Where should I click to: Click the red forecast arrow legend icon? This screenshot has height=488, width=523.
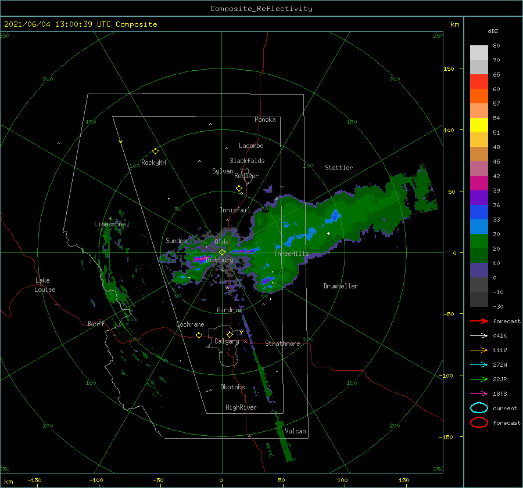[479, 321]
